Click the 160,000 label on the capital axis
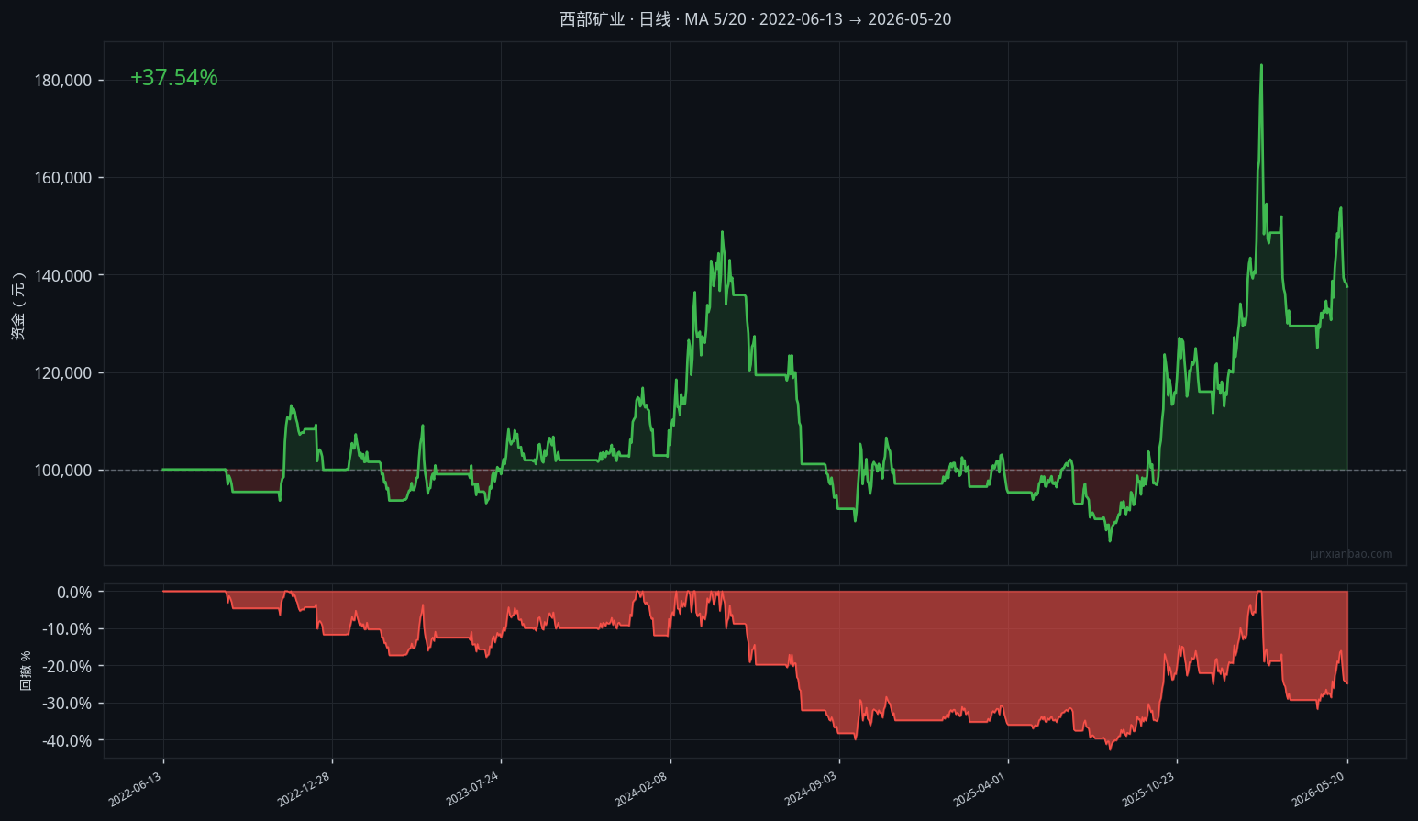The width and height of the screenshot is (1418, 821). [x=63, y=178]
